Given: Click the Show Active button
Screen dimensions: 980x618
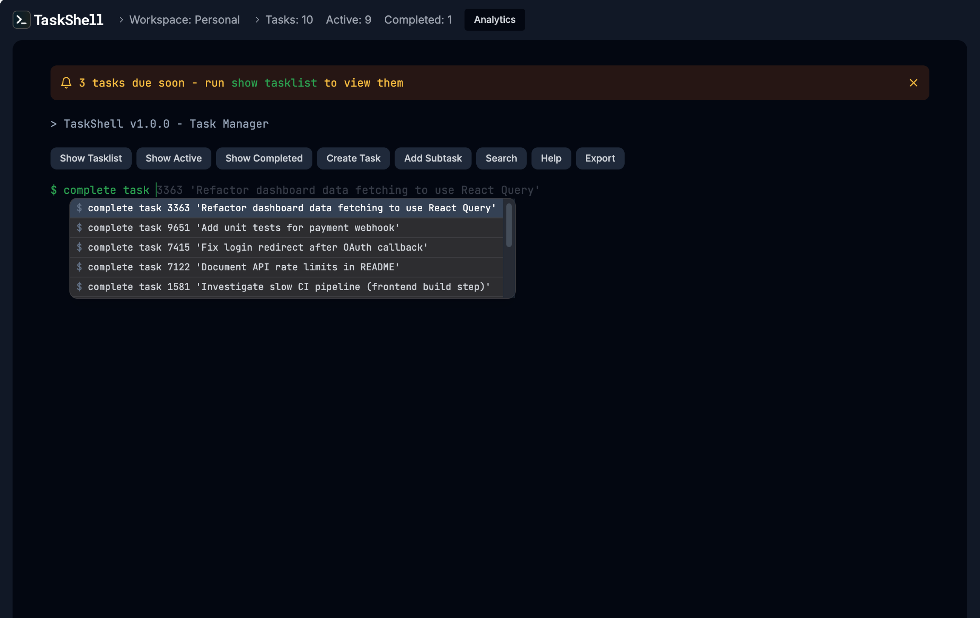Looking at the screenshot, I should click(x=173, y=158).
